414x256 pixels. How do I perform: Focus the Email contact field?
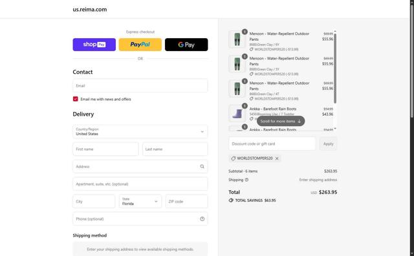coord(140,86)
